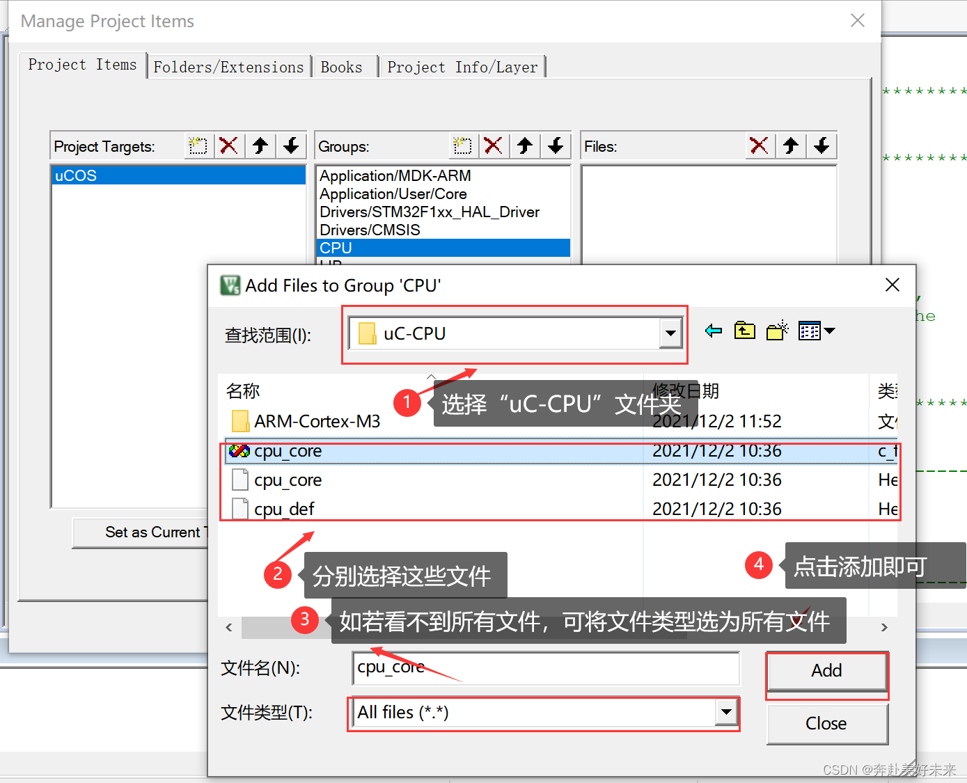Create a new Project Target
Screen dimensions: 967x783
(x=199, y=146)
